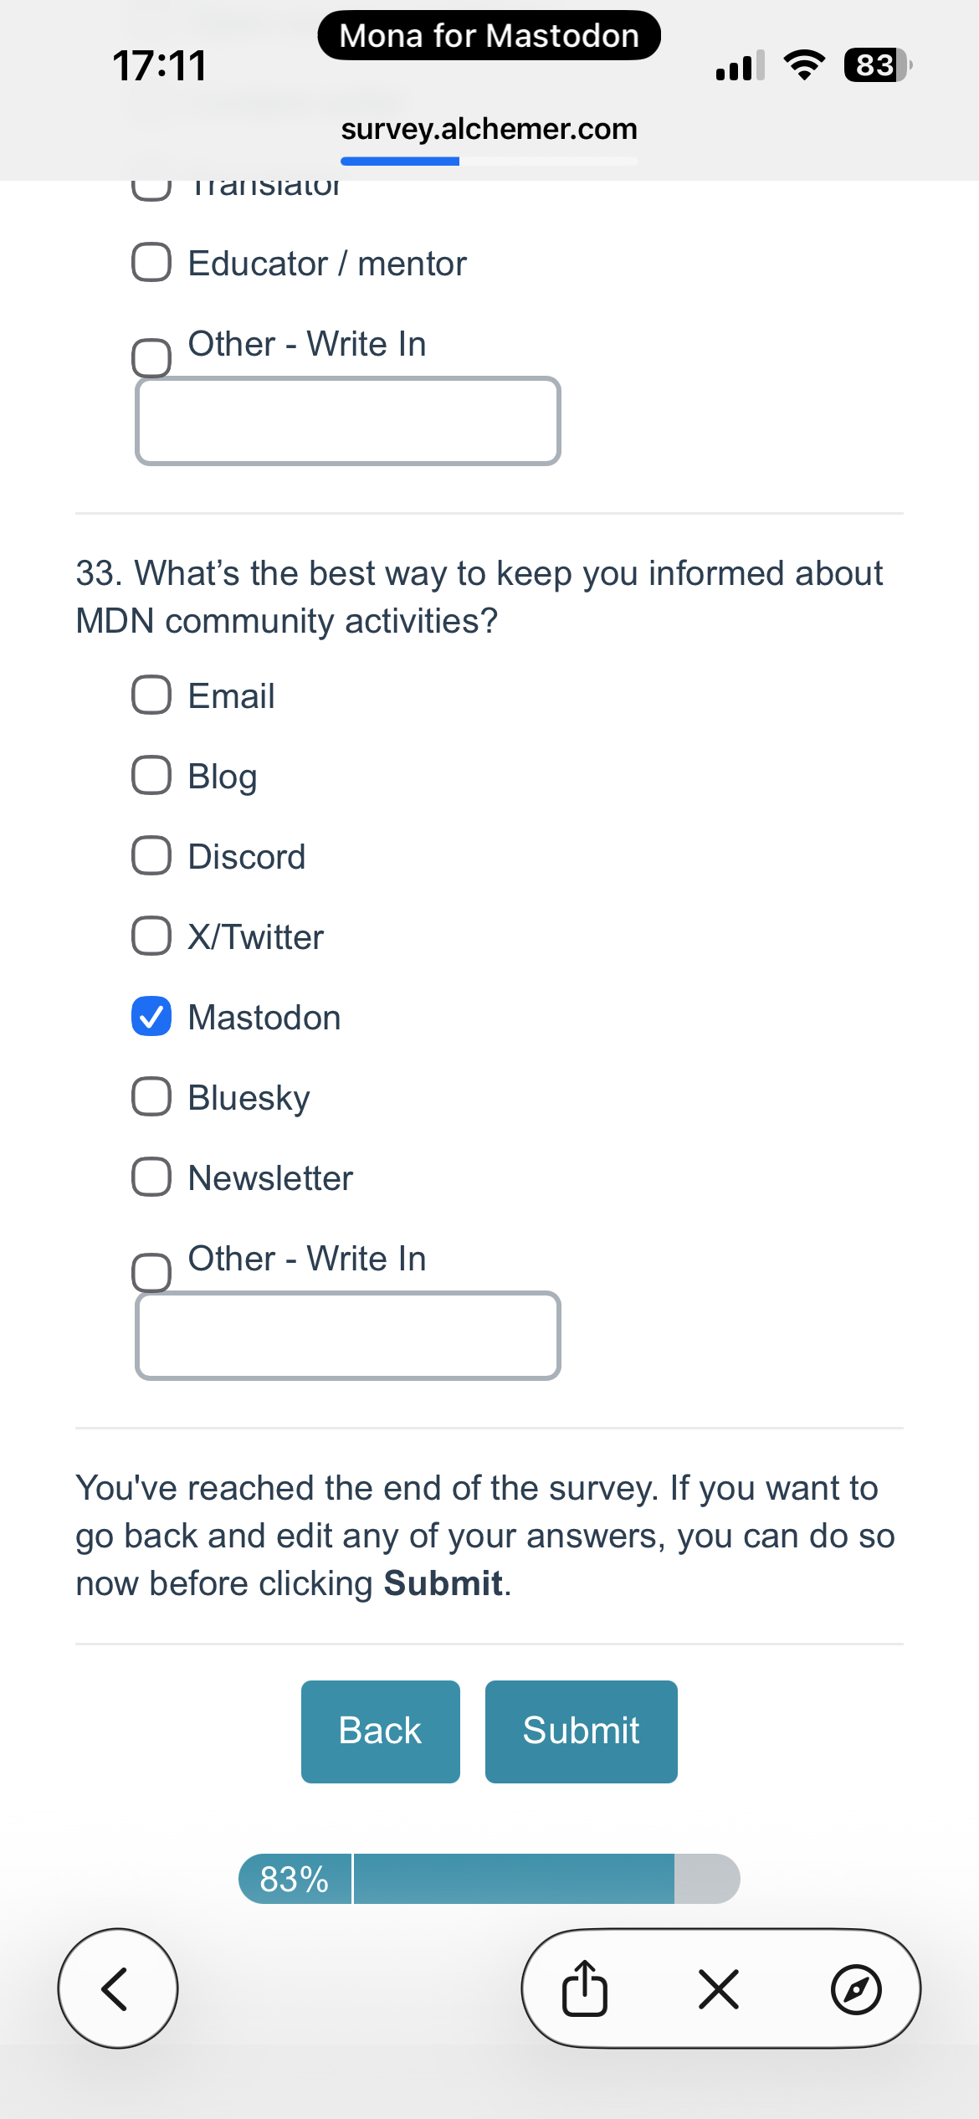The image size is (979, 2119).
Task: Tap the survey.alchemer.com address title
Action: coord(489,130)
